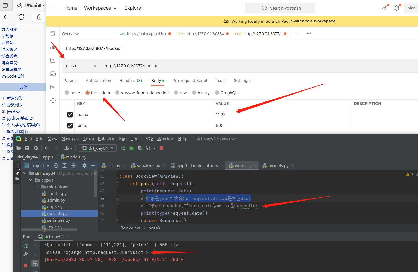Stop the running drf_day04 process
Viewport: 418px width, 272px height.
25,266
